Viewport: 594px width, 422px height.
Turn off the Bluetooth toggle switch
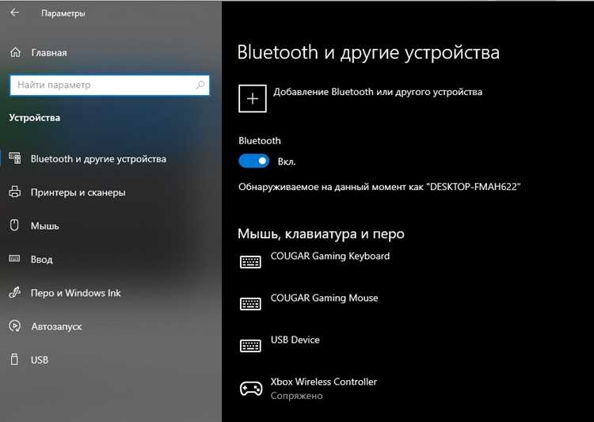pos(254,161)
